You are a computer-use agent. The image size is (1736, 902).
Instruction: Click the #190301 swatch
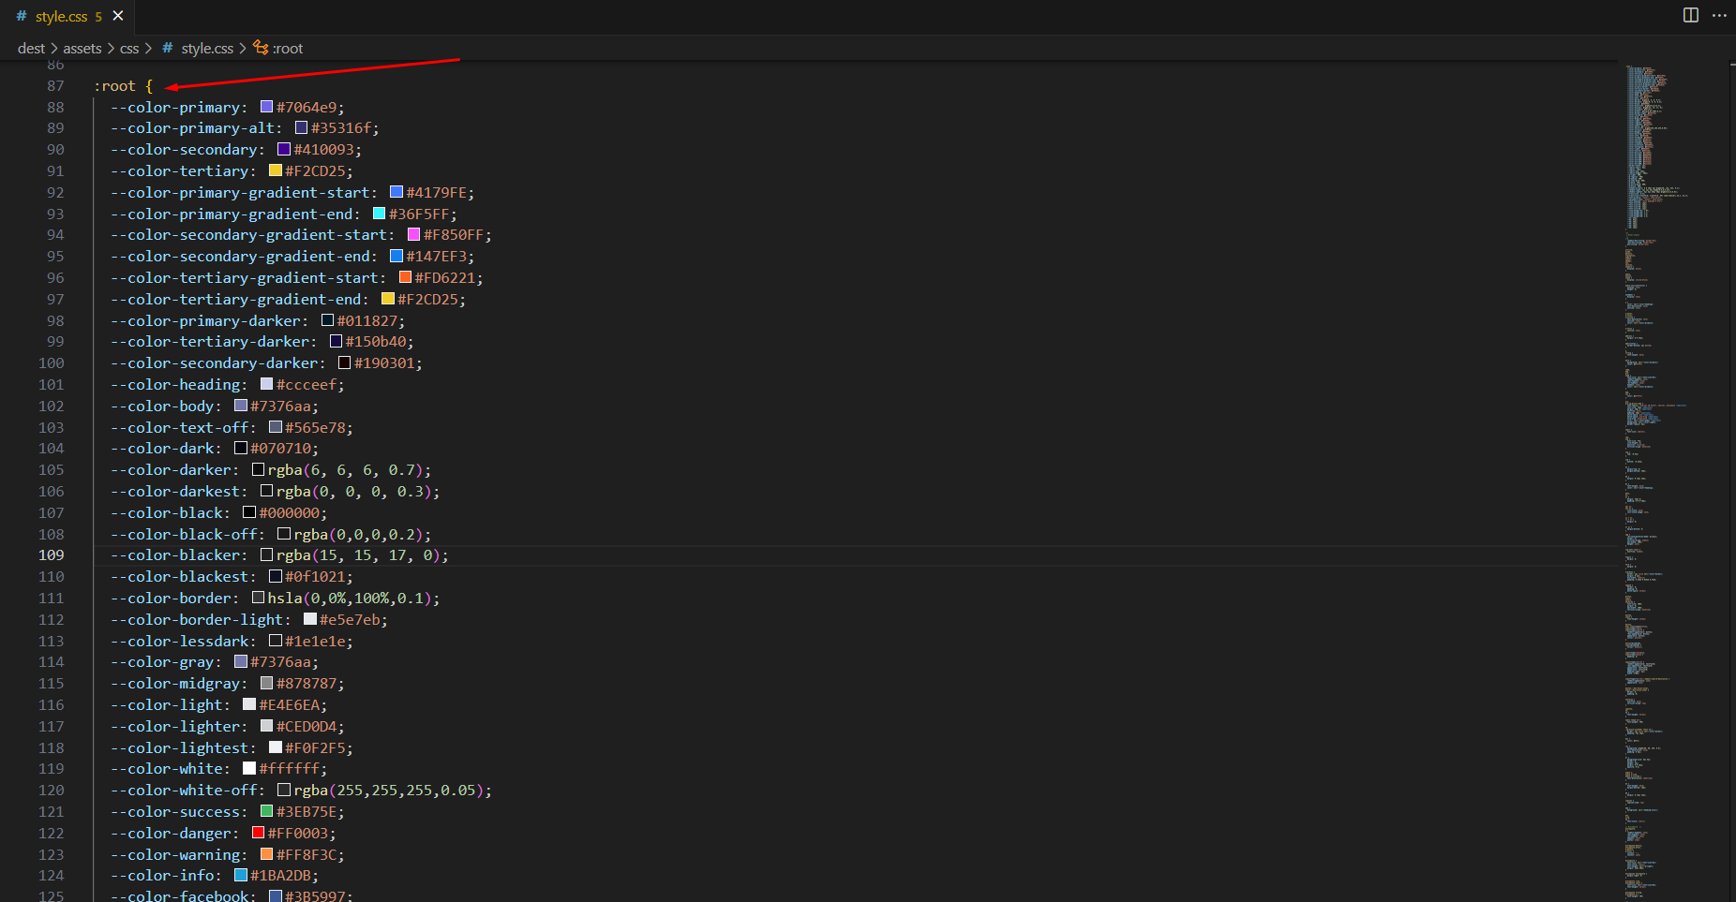pyautogui.click(x=344, y=362)
